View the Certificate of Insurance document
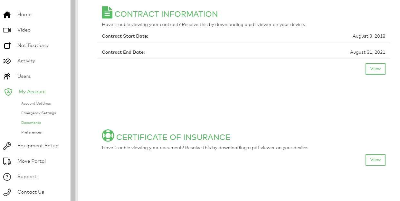The height and width of the screenshot is (201, 400). [x=376, y=160]
